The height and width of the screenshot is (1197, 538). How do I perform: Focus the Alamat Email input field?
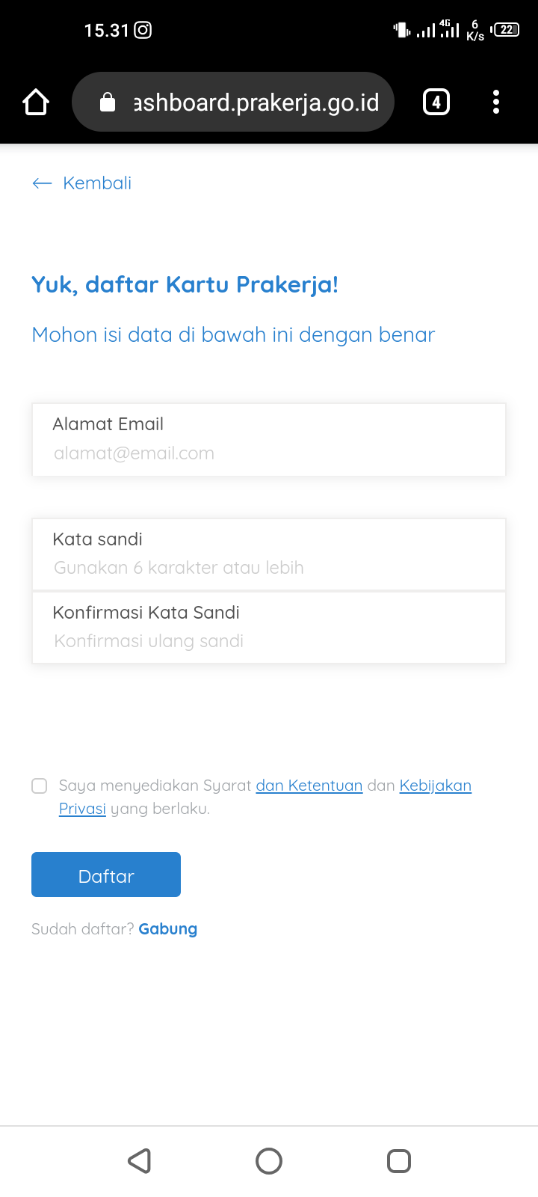269,440
